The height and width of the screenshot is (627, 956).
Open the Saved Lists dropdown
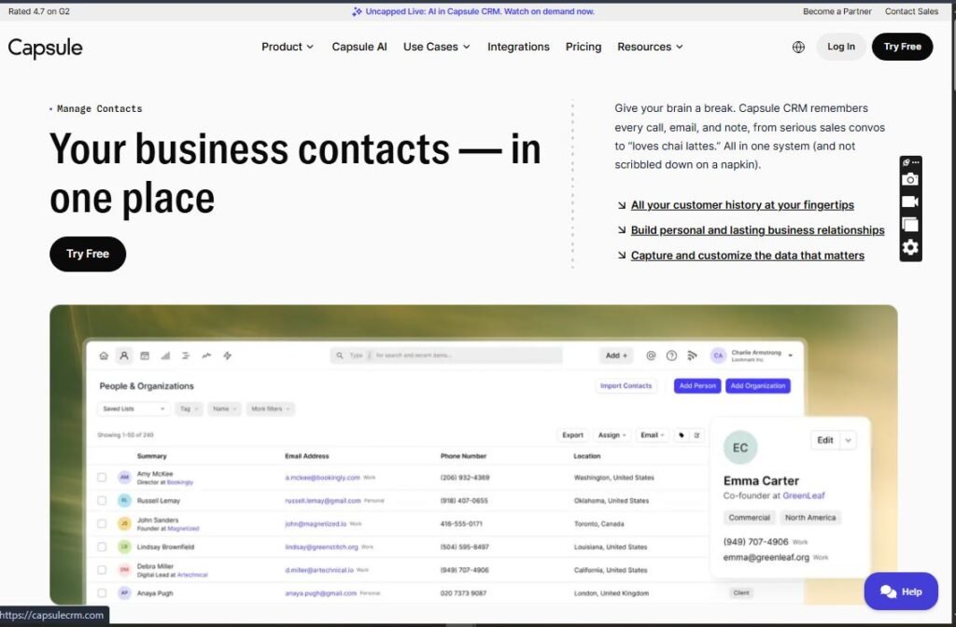pyautogui.click(x=133, y=409)
